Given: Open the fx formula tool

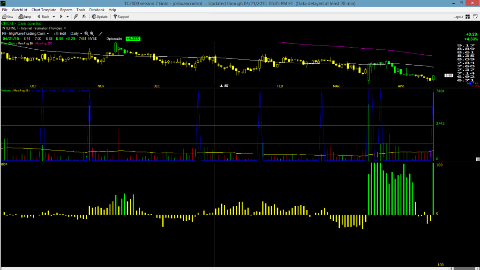Looking at the screenshot, I should coord(84,17).
